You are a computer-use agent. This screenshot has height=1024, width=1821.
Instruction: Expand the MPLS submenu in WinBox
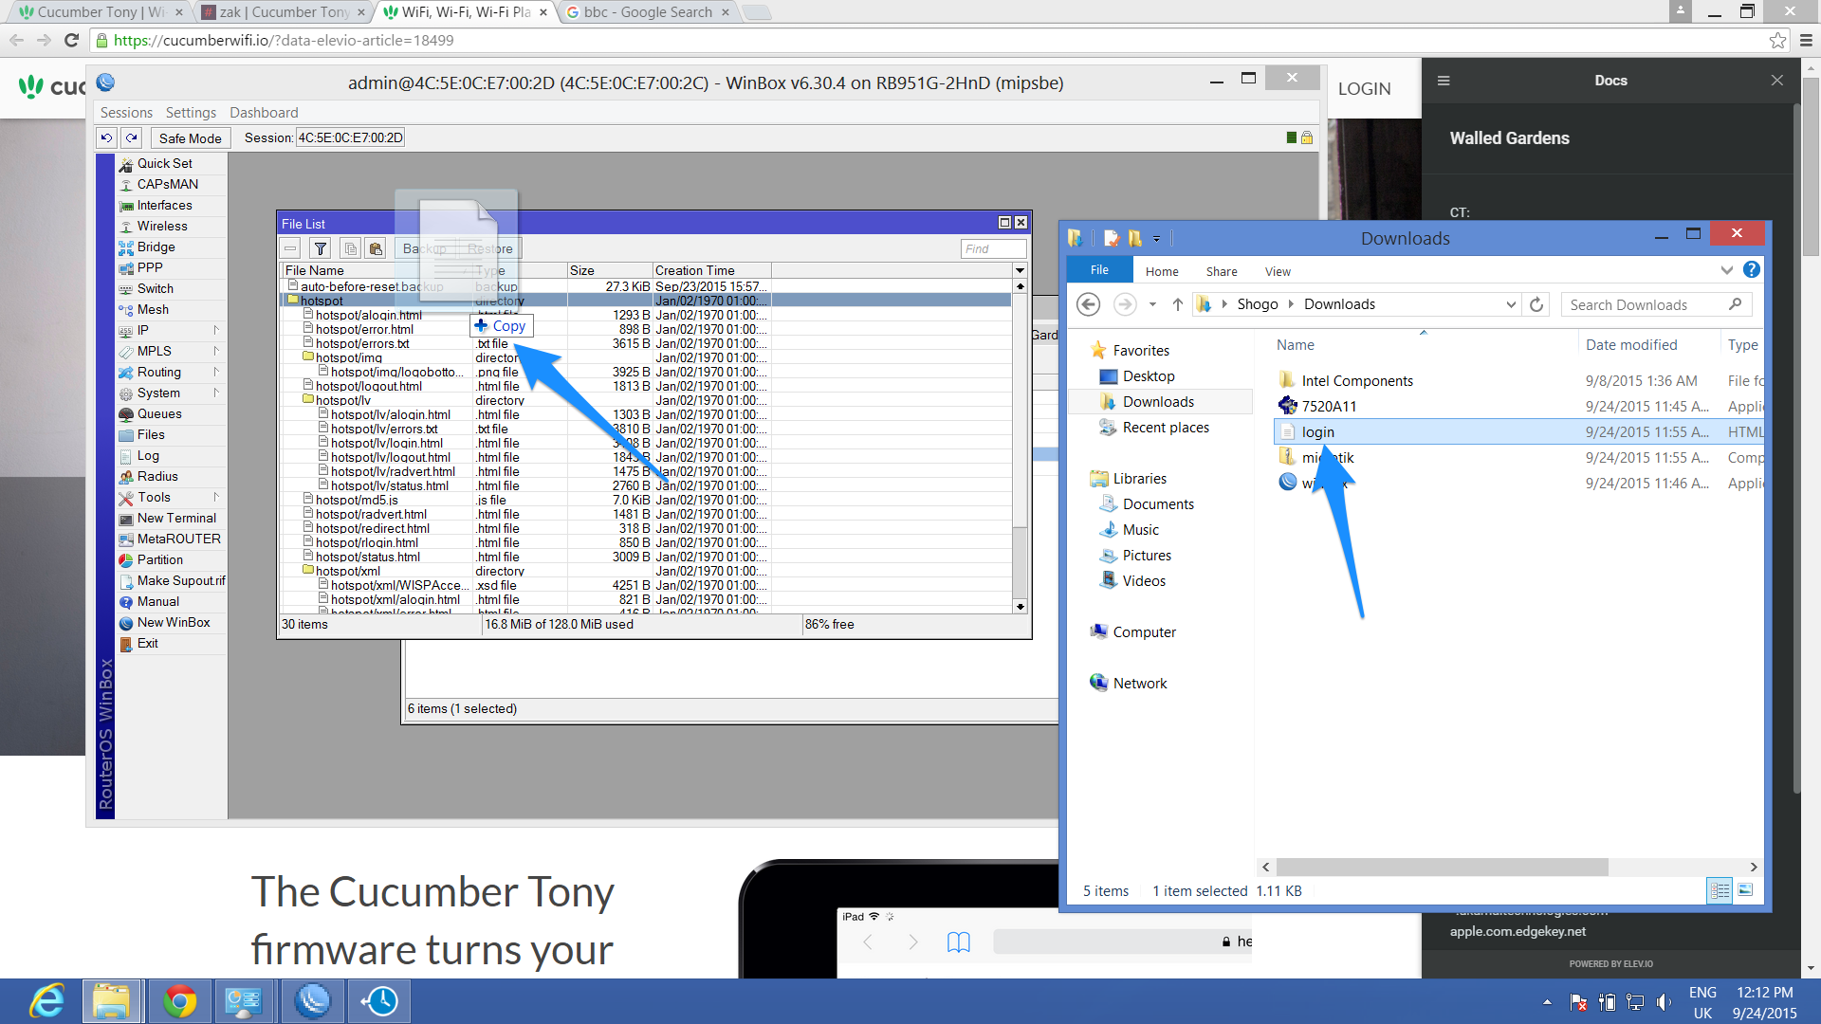tap(216, 351)
